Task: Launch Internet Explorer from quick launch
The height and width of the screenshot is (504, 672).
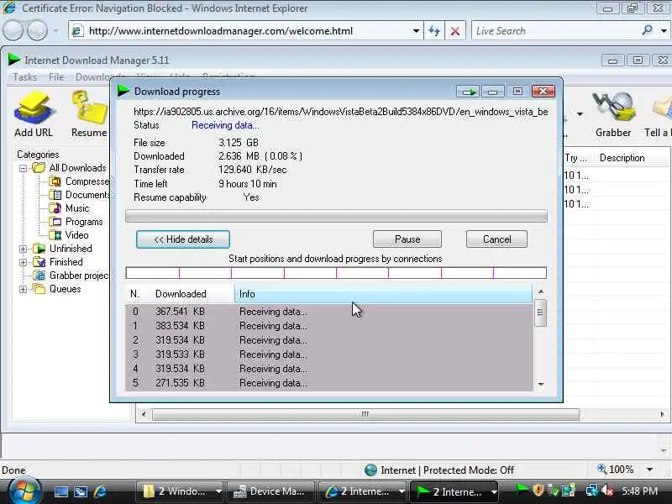Action: coord(101,491)
